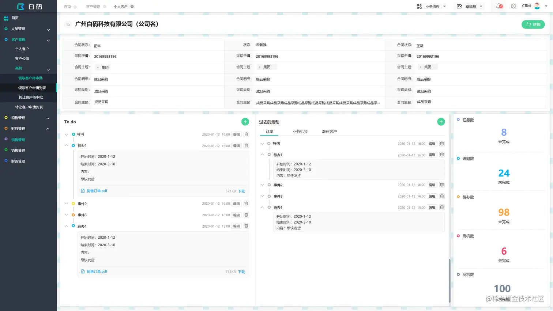
Task: Click the 采购申请 value 20169993196 in first column
Action: click(x=105, y=57)
